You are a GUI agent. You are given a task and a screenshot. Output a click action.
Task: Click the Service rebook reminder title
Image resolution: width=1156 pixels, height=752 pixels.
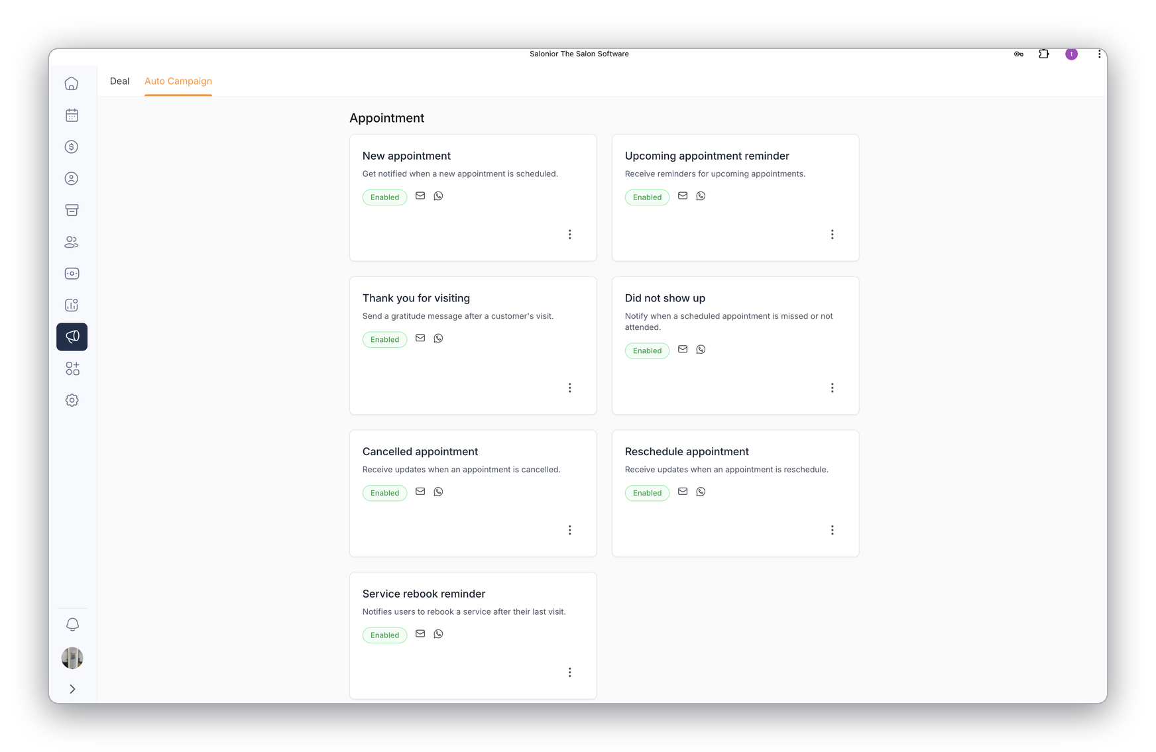point(424,594)
